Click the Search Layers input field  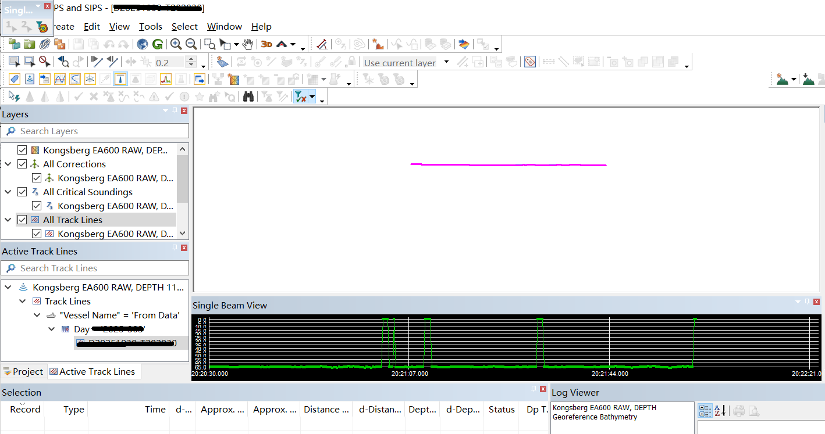pos(95,131)
